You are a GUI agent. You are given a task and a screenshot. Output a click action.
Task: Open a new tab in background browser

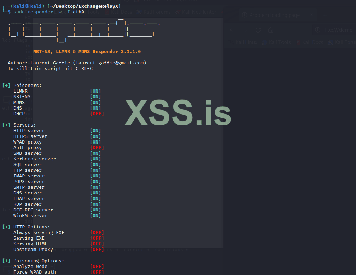(x=325, y=15)
